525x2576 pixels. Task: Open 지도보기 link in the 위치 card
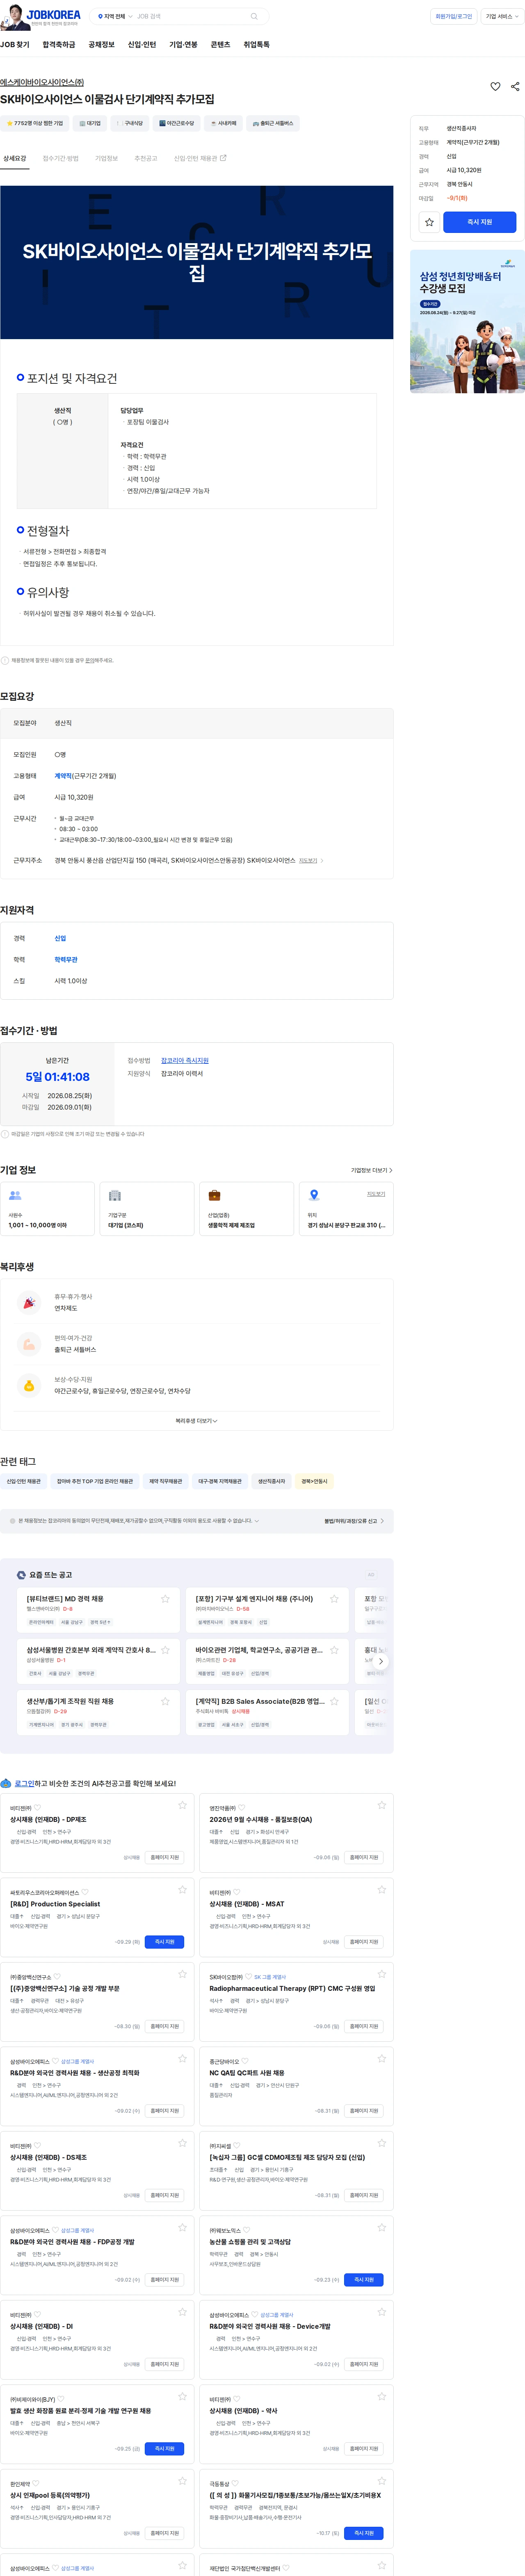pyautogui.click(x=376, y=1194)
